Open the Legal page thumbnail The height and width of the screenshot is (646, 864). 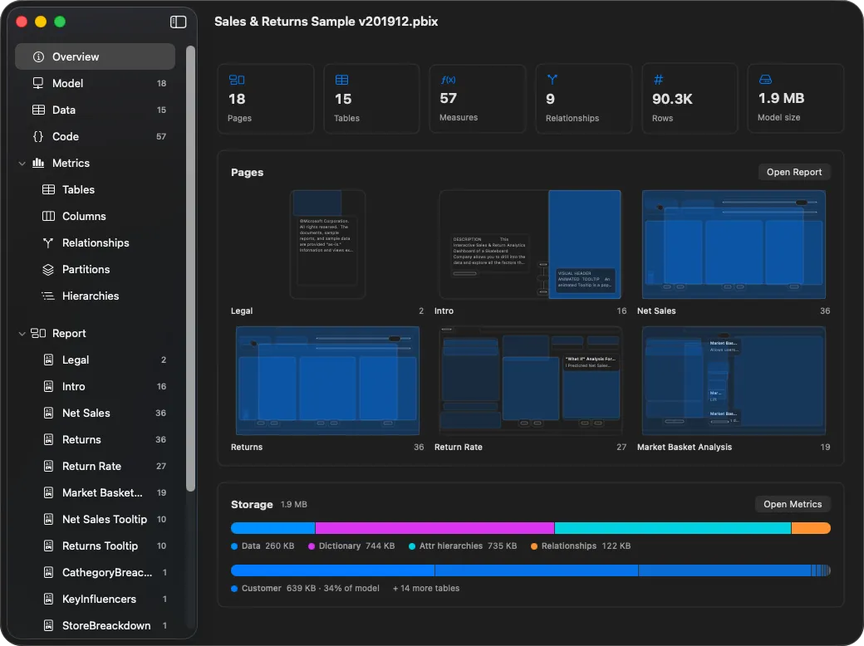pyautogui.click(x=327, y=244)
